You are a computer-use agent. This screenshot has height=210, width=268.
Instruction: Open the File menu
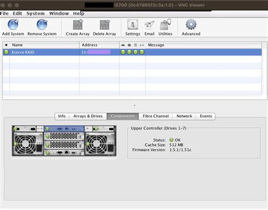coord(5,14)
